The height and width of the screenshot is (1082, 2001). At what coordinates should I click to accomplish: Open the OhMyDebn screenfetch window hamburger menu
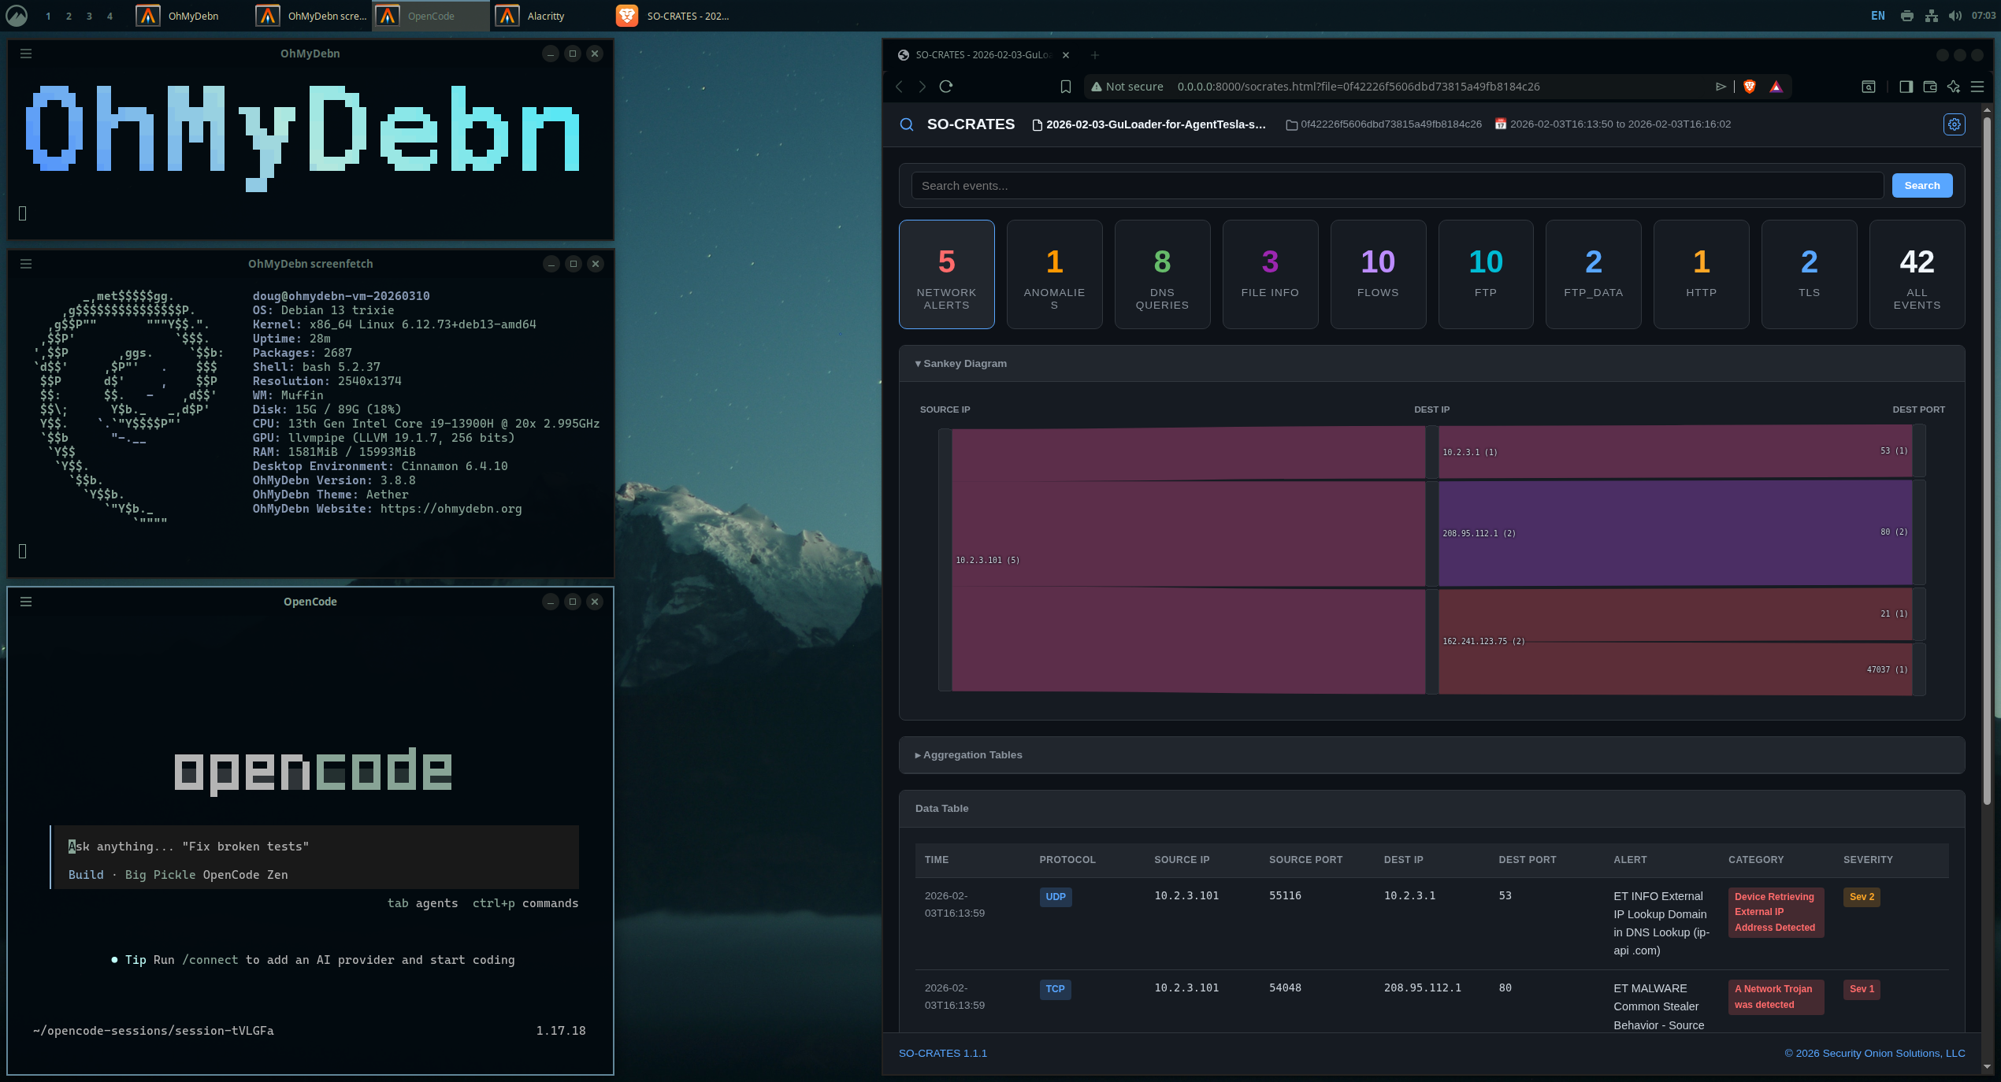pyautogui.click(x=26, y=264)
